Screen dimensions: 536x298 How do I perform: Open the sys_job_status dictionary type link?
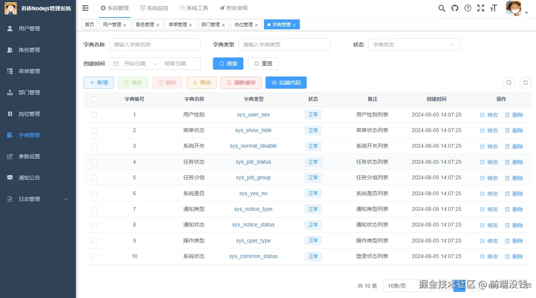click(253, 162)
